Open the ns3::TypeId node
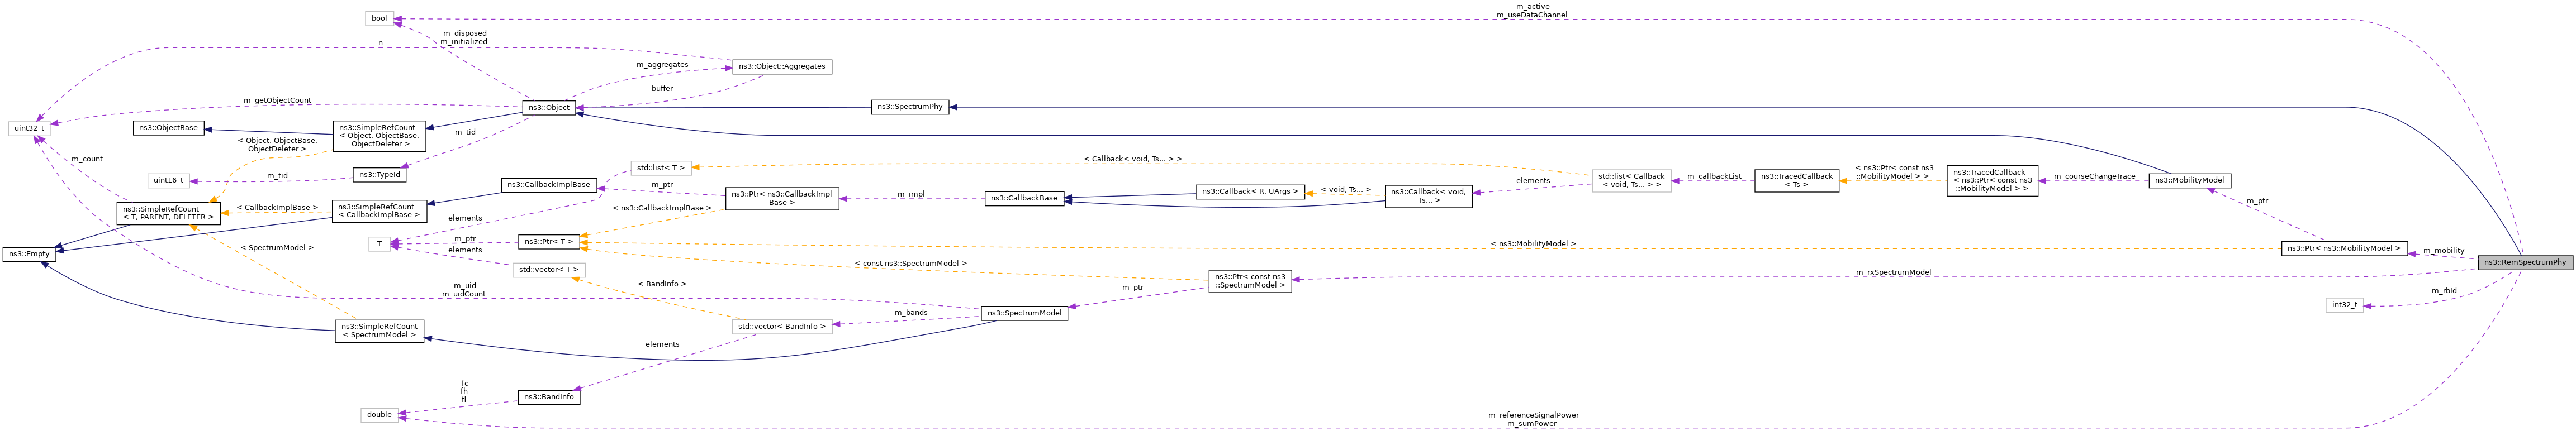 tap(379, 174)
